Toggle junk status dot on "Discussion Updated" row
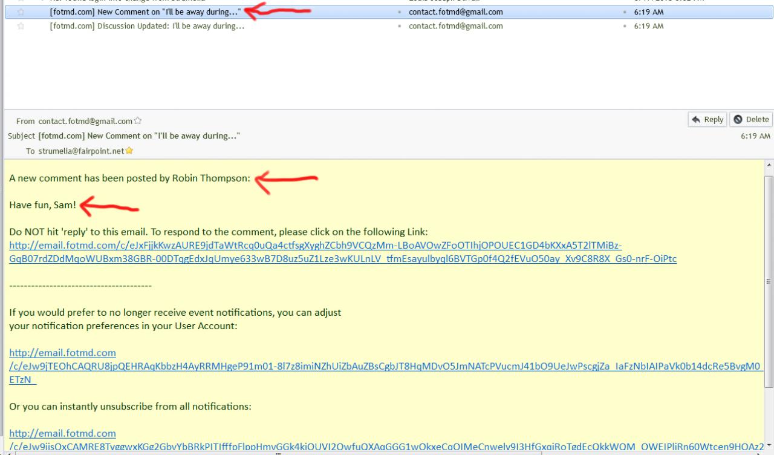This screenshot has width=774, height=455. (625, 26)
